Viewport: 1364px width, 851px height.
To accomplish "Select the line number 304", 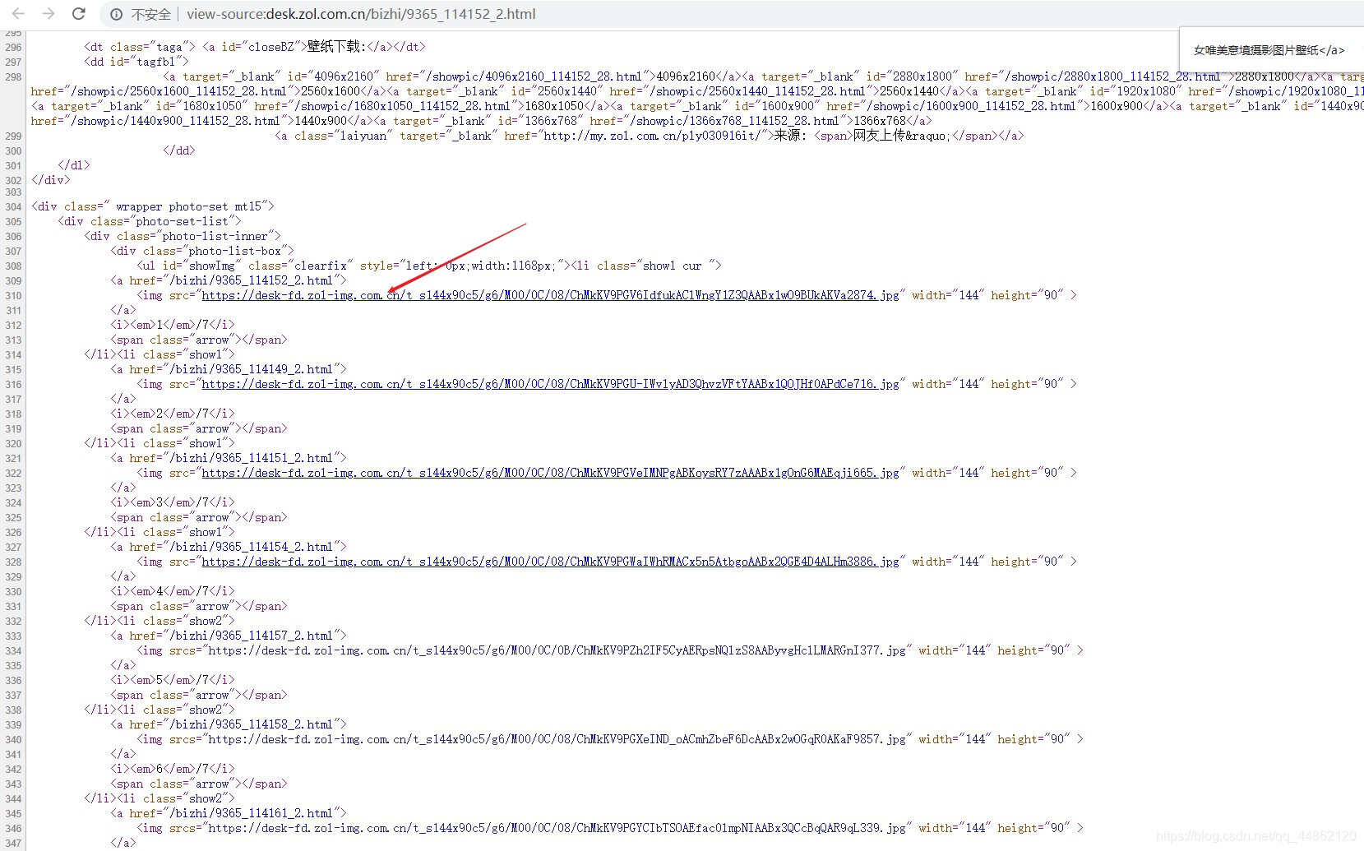I will [13, 206].
